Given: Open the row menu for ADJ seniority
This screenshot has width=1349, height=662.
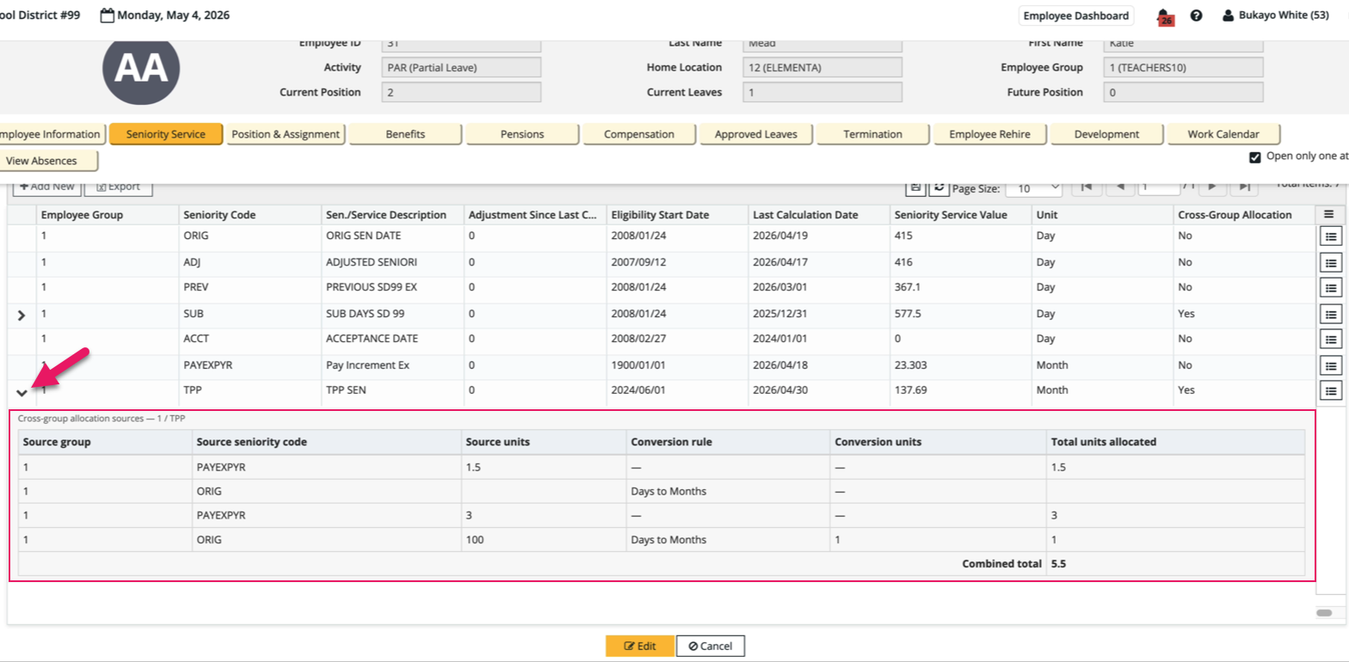Looking at the screenshot, I should pos(1330,262).
